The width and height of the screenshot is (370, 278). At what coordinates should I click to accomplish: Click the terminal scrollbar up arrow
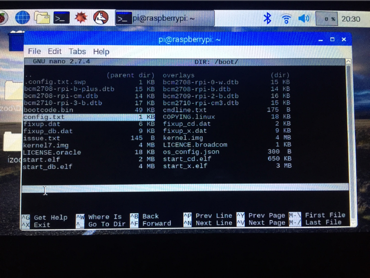tap(348, 62)
